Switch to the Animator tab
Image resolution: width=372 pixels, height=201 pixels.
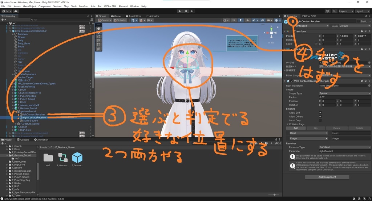pyautogui.click(x=153, y=16)
